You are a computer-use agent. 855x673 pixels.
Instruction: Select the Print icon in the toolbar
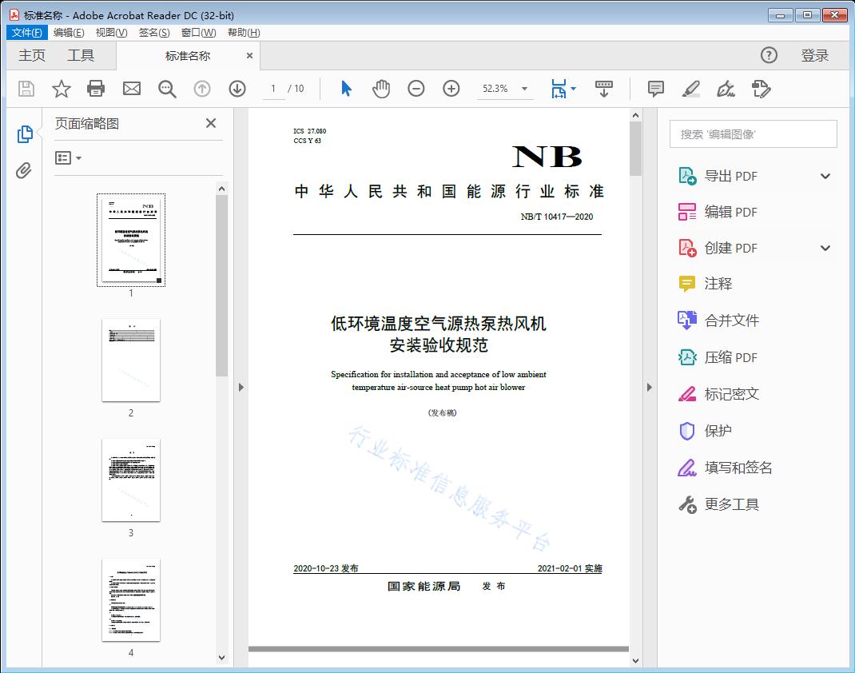[96, 89]
